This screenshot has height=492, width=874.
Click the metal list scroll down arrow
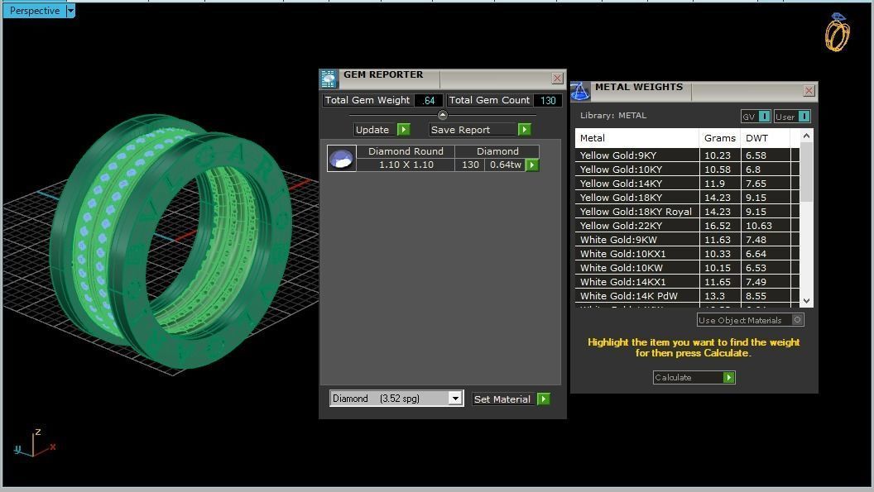click(x=806, y=300)
